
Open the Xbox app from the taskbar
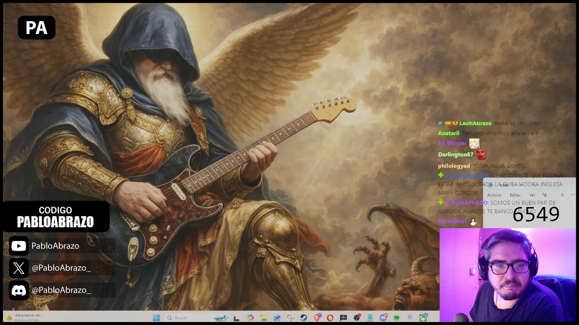(x=423, y=318)
